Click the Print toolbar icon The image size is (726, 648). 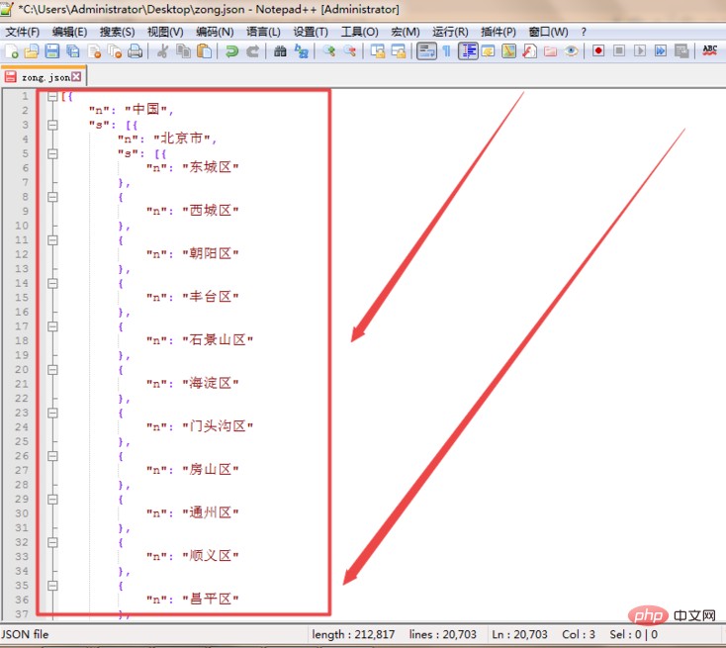pyautogui.click(x=135, y=51)
